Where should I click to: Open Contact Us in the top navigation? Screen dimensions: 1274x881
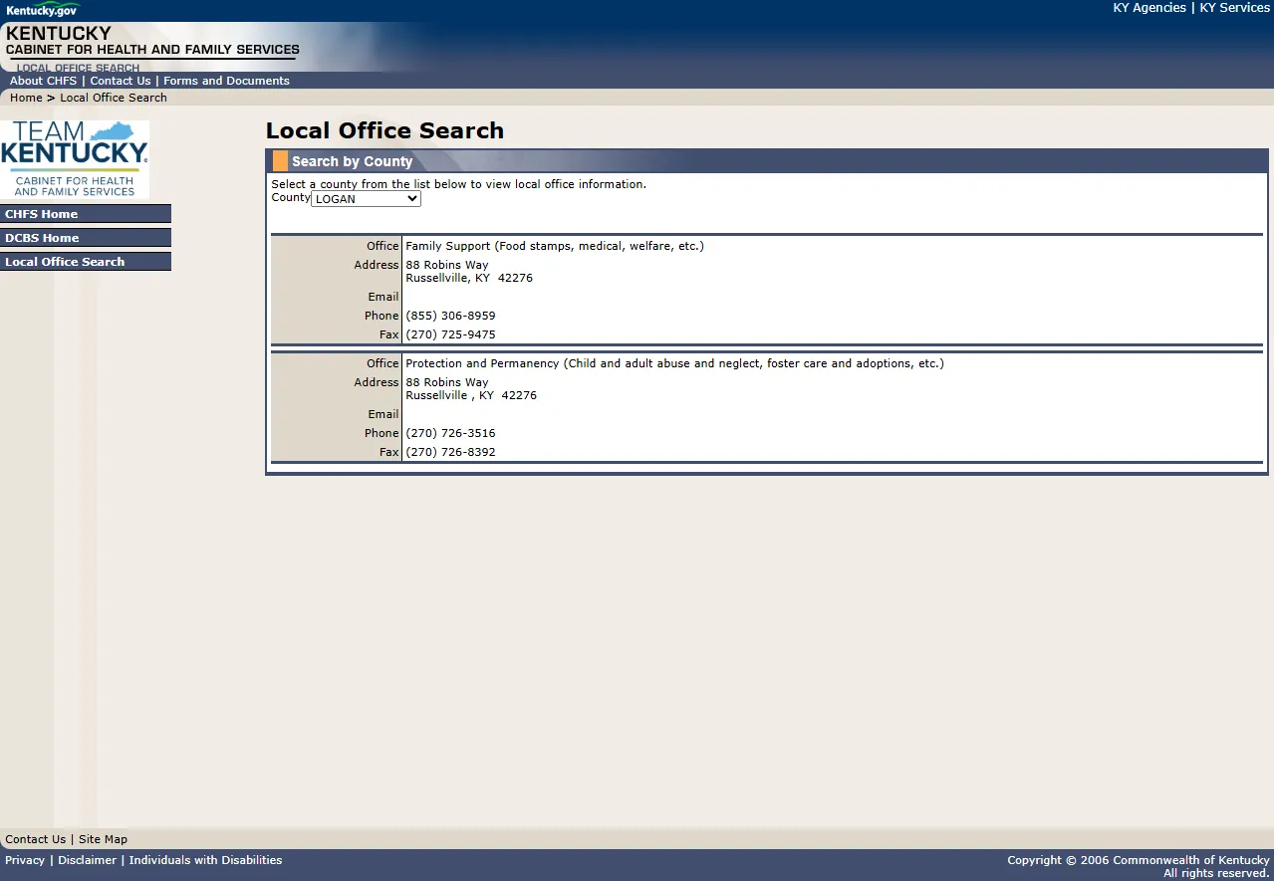[121, 81]
